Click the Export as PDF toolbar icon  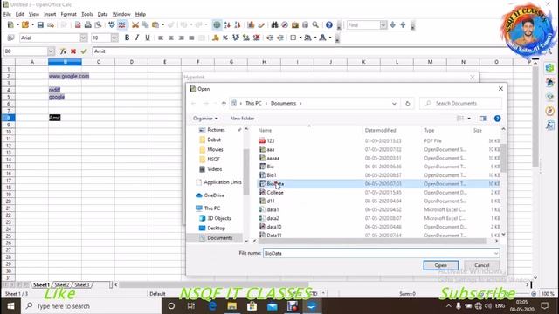coord(78,25)
